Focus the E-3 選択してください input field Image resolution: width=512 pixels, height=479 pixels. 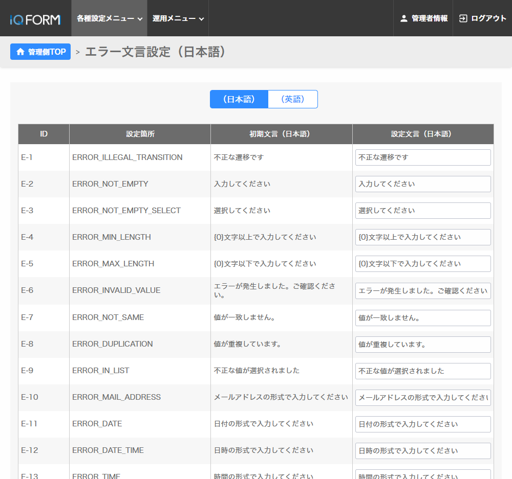[423, 211]
